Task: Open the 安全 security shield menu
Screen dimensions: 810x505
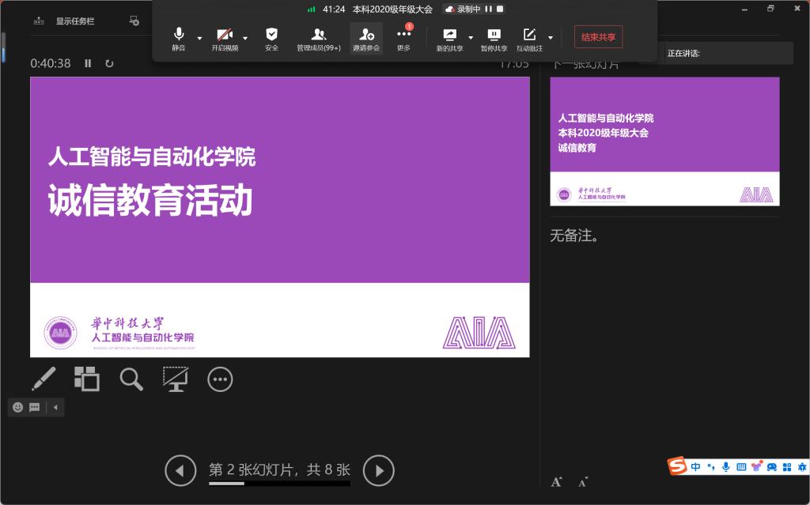Action: coord(271,38)
